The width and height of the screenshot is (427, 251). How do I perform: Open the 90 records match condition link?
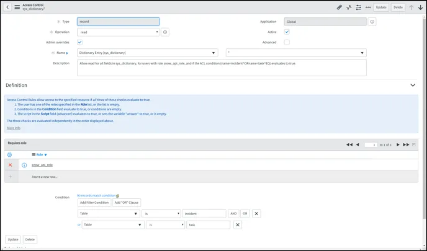click(x=96, y=195)
